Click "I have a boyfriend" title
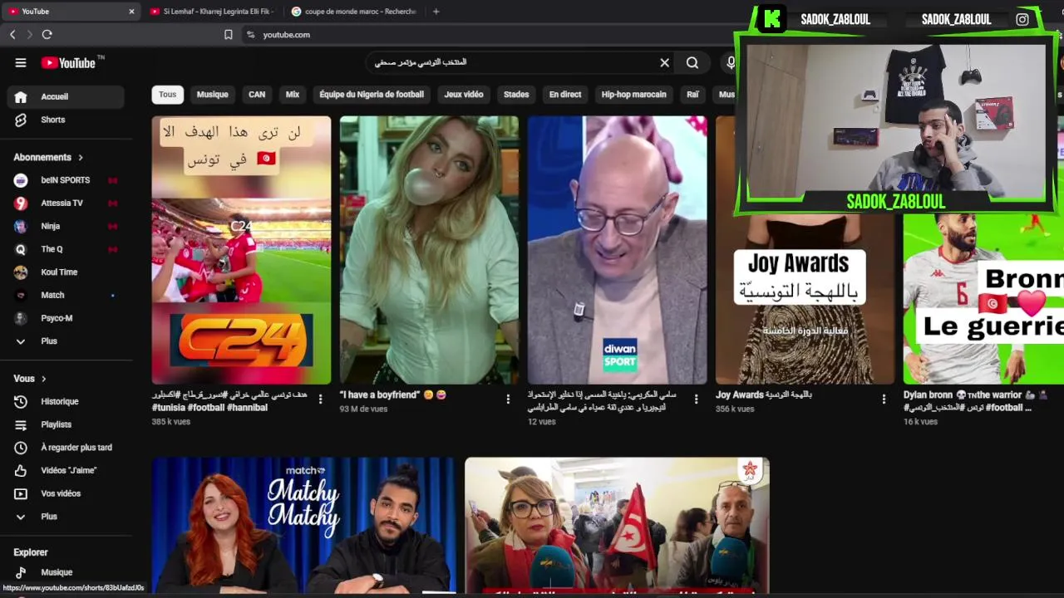The height and width of the screenshot is (598, 1064). 393,395
